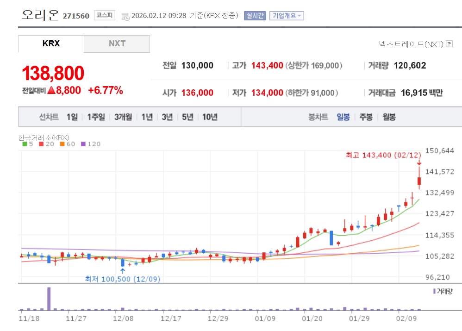Click the tallest volume bar in the chart
The image size is (462, 331).
coord(49,299)
